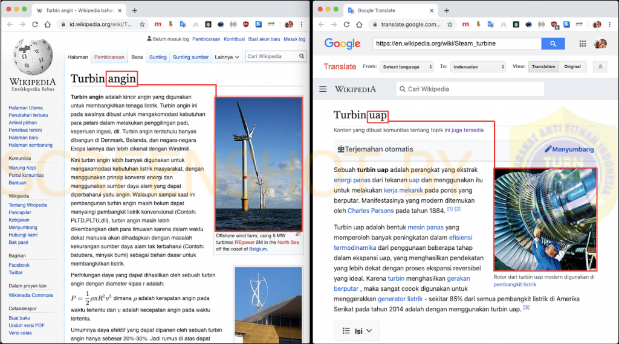Viewport: 619px width, 344px height.
Task: Expand the Lainnya menu
Action: coord(227,57)
